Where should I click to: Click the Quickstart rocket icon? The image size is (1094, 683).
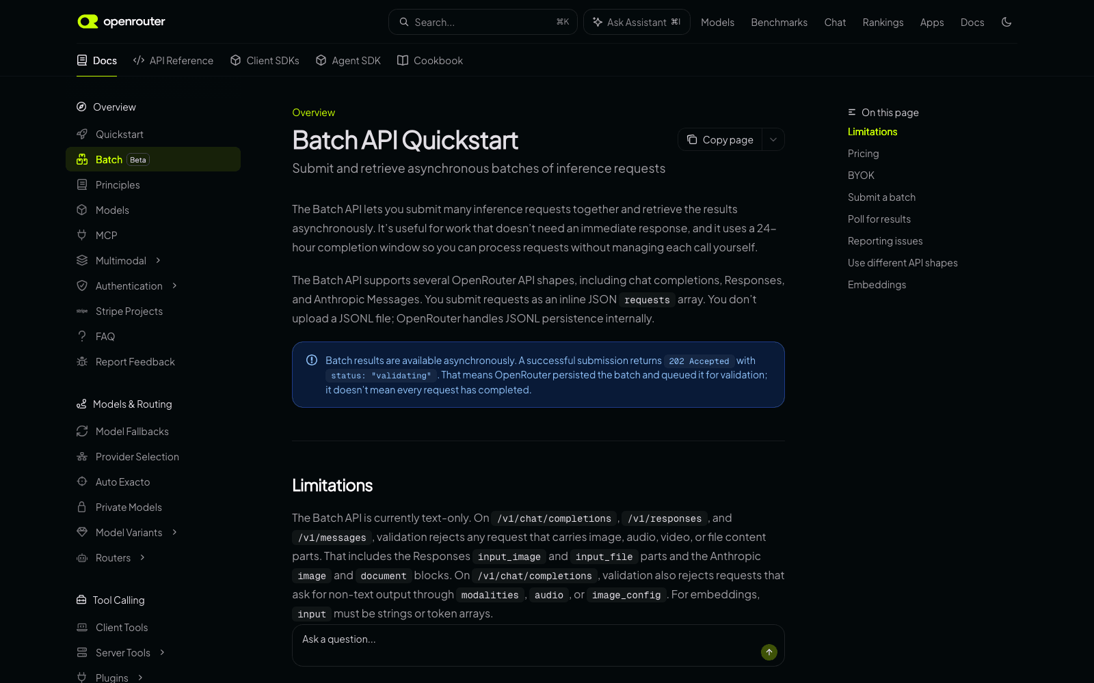point(82,134)
